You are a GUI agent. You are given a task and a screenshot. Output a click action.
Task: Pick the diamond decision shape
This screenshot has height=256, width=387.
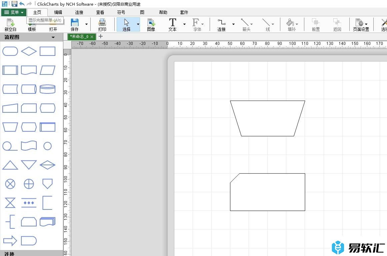29,52
